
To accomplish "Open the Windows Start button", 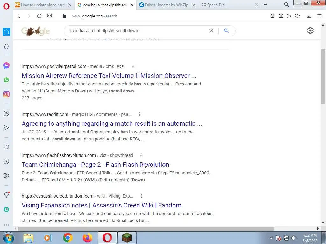I will [x=8, y=238].
